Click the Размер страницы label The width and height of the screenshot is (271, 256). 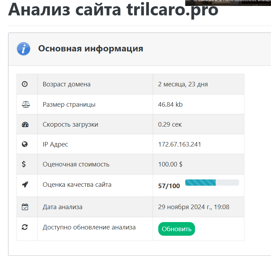pyautogui.click(x=69, y=105)
